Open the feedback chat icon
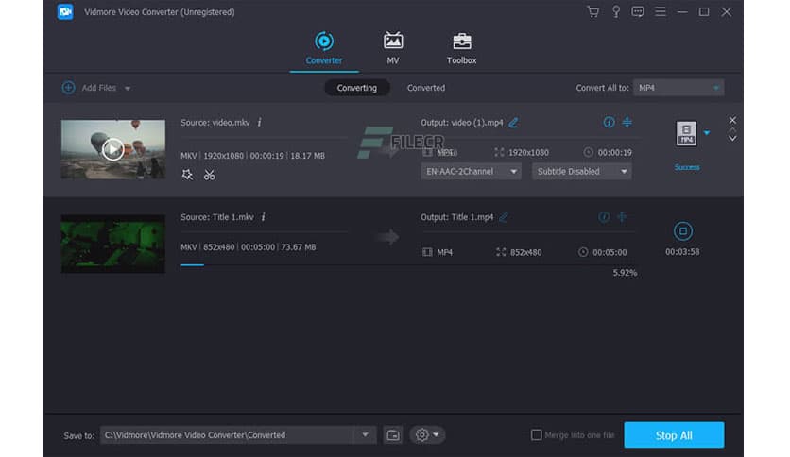 pyautogui.click(x=637, y=11)
